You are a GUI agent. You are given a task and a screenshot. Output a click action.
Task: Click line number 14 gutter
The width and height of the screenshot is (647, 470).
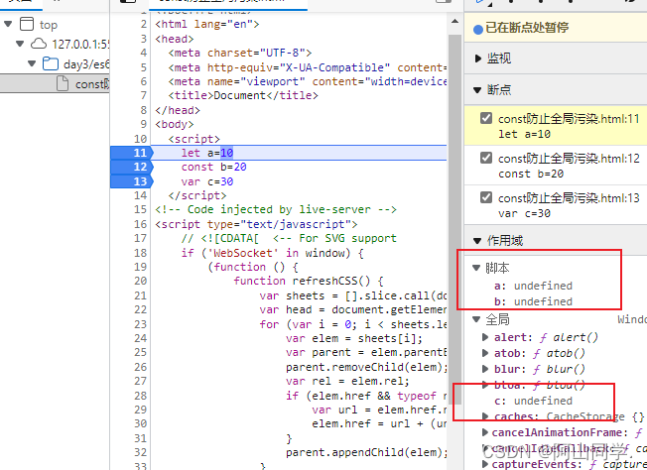pyautogui.click(x=140, y=195)
